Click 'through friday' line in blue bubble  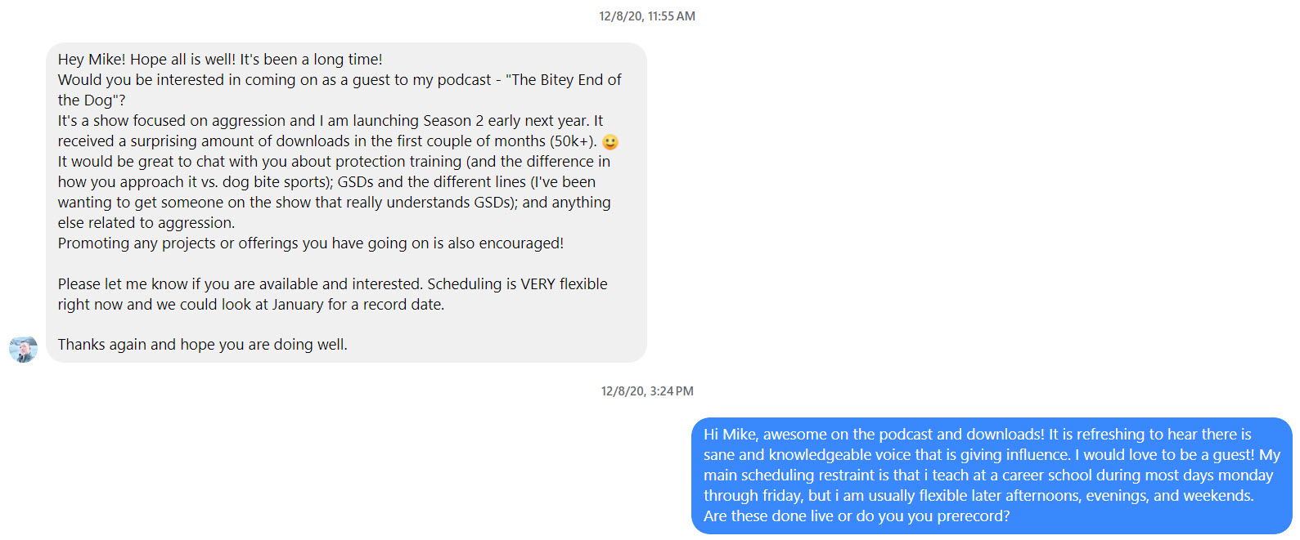[978, 496]
